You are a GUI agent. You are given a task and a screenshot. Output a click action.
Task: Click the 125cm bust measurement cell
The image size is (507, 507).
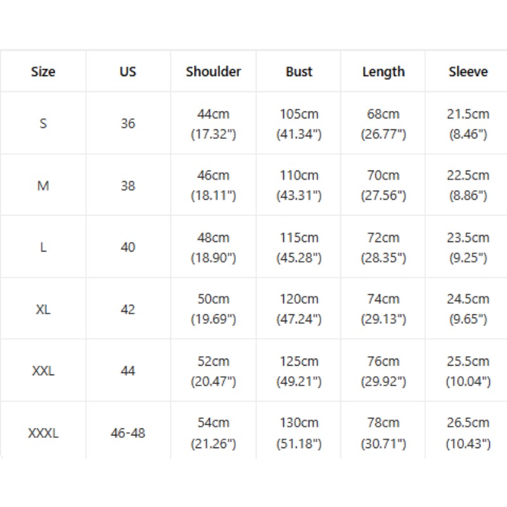[298, 371]
